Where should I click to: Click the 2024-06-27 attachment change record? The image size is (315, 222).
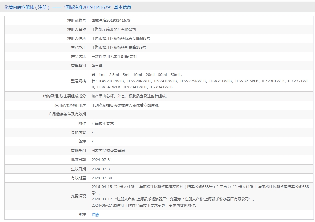coord(145,205)
